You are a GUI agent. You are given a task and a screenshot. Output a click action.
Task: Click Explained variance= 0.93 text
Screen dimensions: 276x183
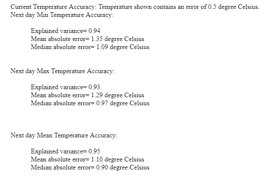[66, 87]
